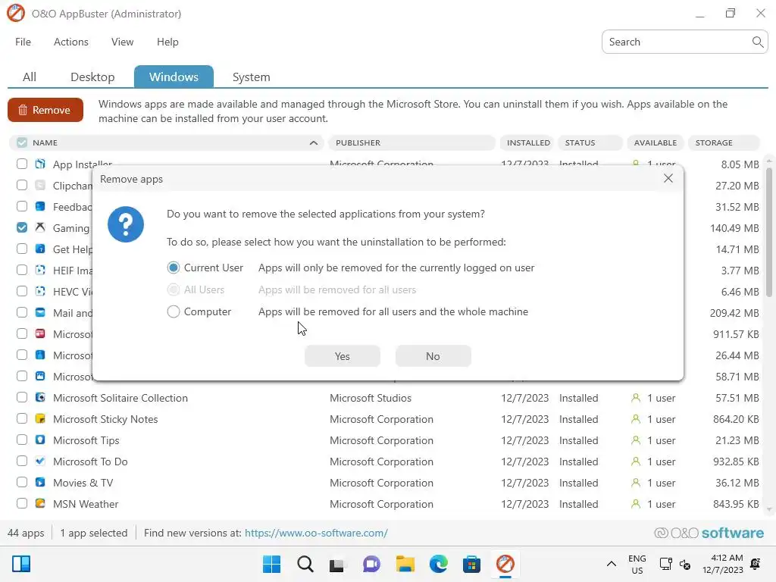Uncheck the Gaming Services checkbox
Screen dimensions: 776x582
click(22, 227)
